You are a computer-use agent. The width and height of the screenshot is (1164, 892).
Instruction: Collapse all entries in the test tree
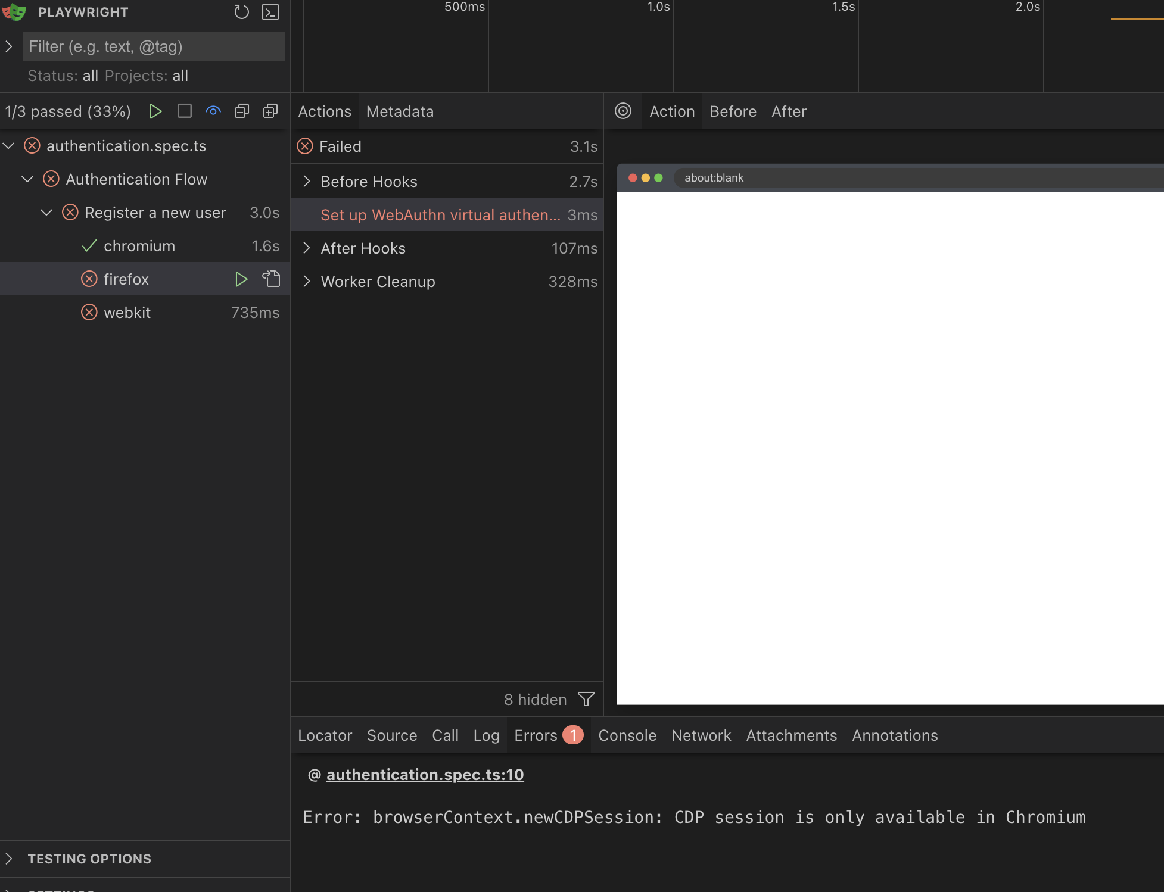(241, 111)
